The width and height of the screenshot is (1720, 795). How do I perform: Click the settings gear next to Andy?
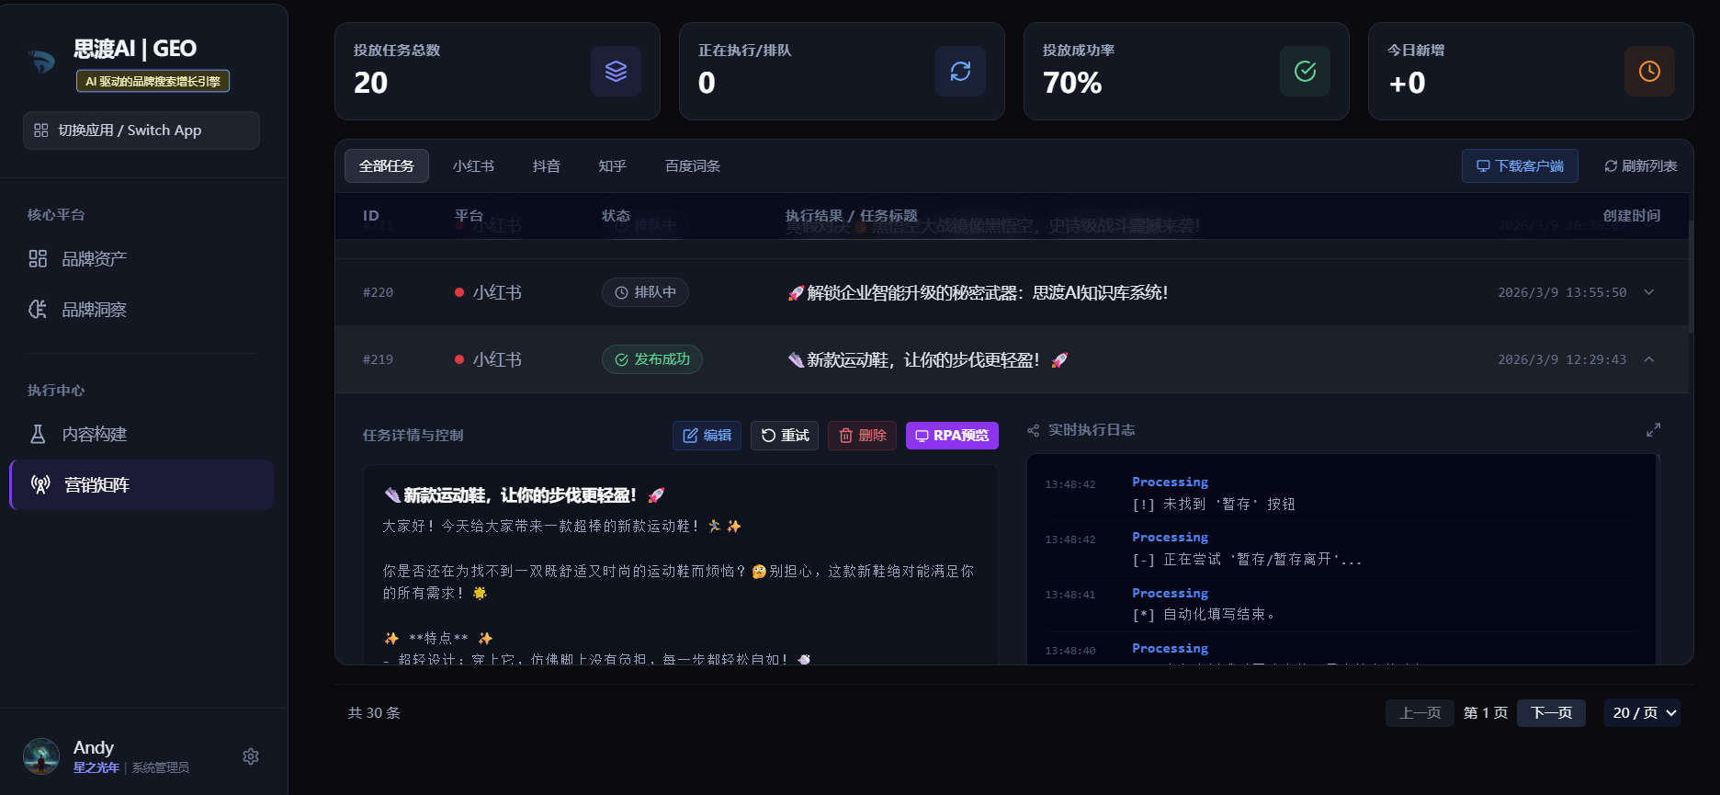(x=251, y=756)
